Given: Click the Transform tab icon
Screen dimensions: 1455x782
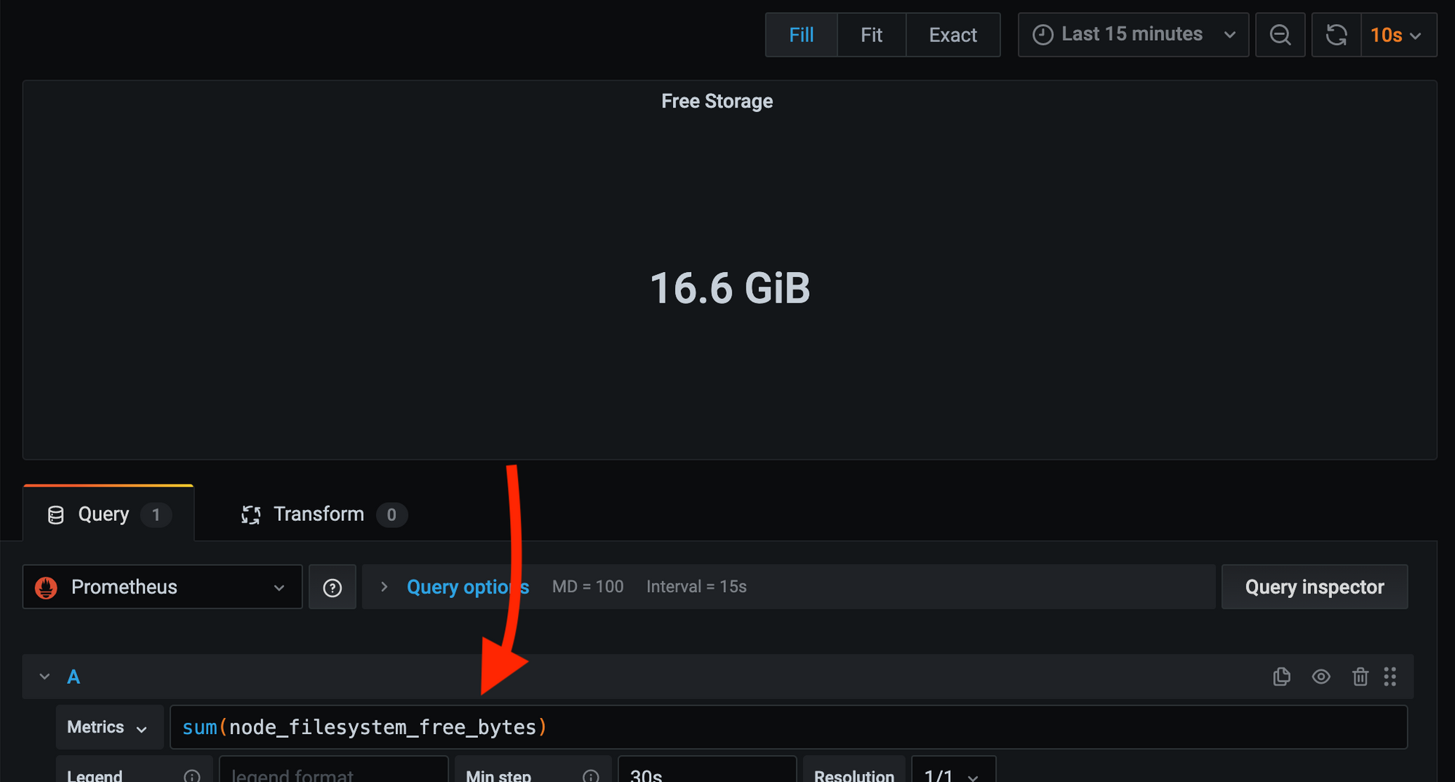Looking at the screenshot, I should 251,515.
